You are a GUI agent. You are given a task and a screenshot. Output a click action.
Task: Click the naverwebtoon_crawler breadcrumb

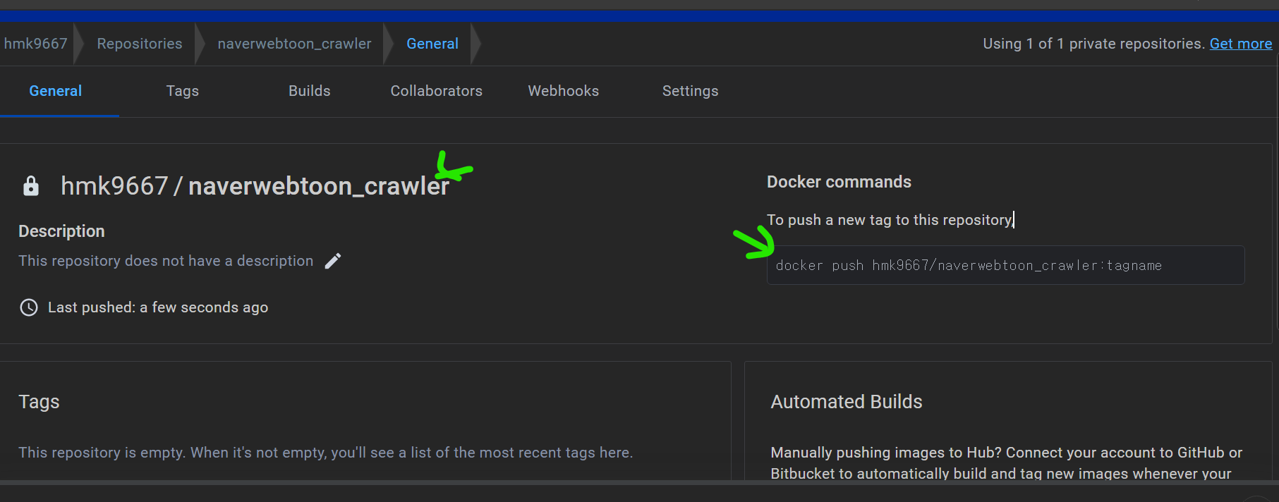(x=294, y=44)
